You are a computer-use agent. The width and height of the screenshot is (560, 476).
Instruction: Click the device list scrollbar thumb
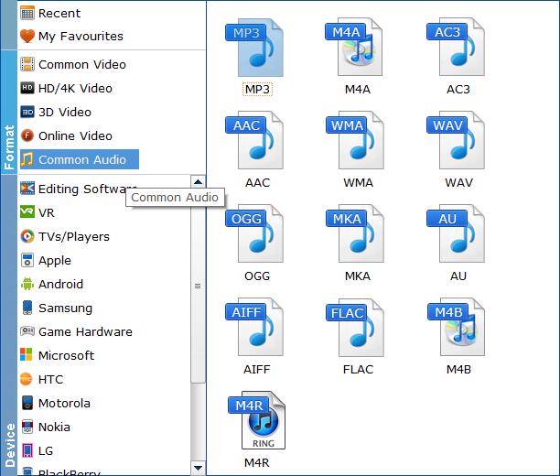198,286
